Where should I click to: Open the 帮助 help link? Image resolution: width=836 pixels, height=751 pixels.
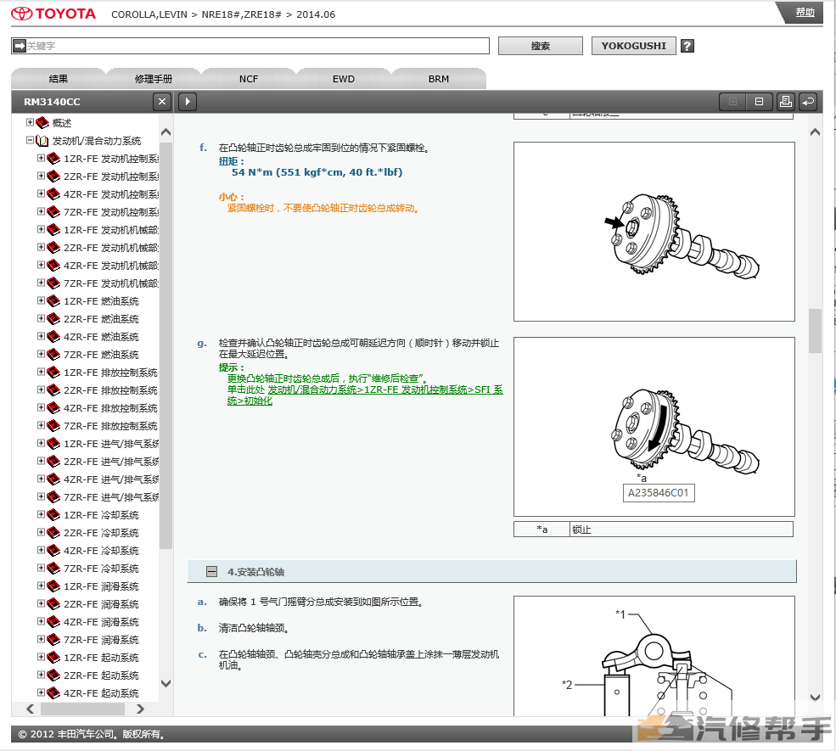point(805,12)
